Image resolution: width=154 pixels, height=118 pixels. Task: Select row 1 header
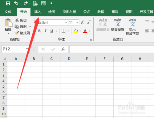3,64
